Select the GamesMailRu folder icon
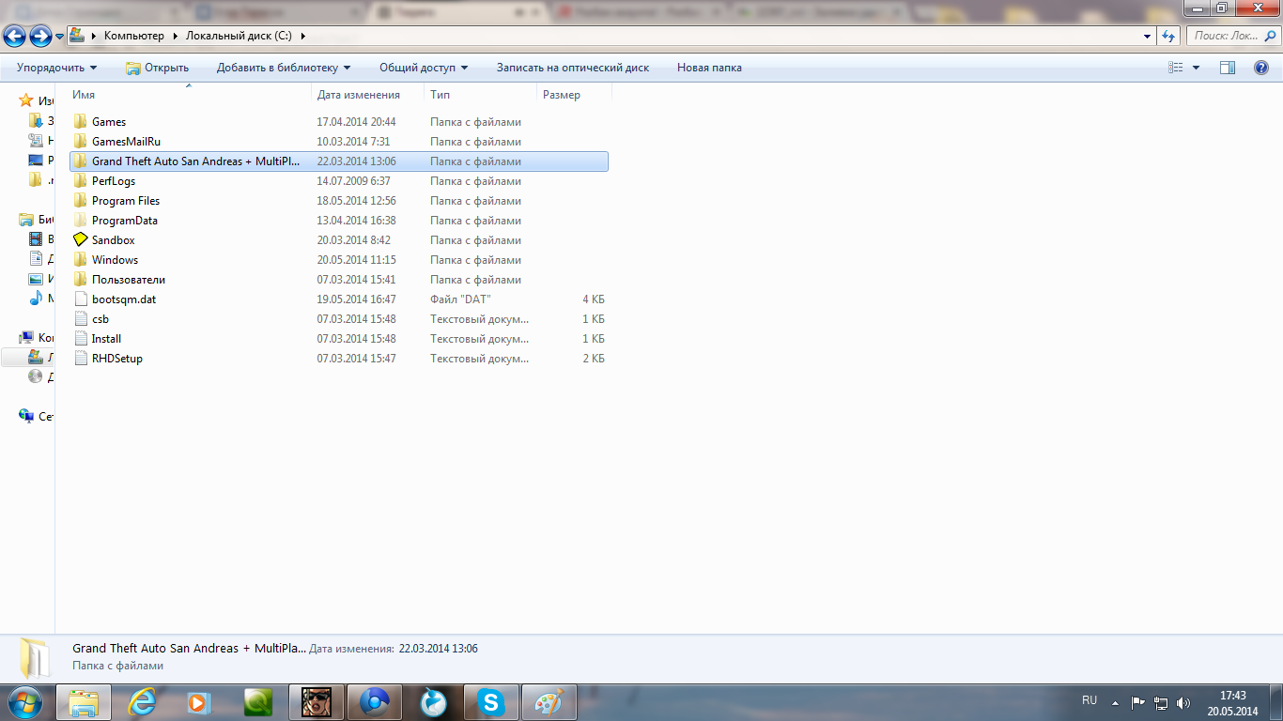 point(80,142)
